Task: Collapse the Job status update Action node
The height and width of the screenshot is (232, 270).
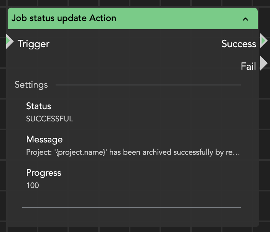Action: point(245,19)
